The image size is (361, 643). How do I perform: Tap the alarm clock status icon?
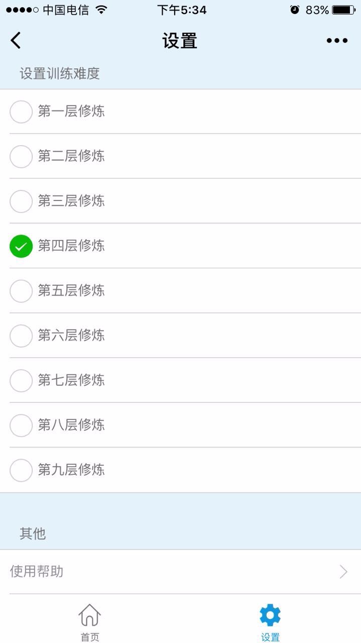tap(295, 10)
